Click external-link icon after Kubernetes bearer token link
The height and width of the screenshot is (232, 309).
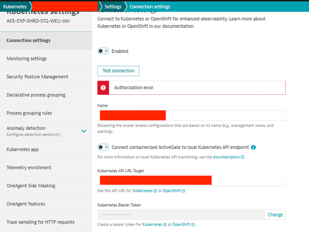[x=165, y=225]
